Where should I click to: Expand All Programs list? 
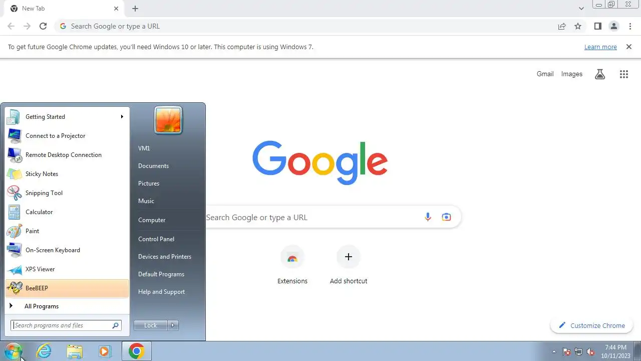click(x=67, y=306)
